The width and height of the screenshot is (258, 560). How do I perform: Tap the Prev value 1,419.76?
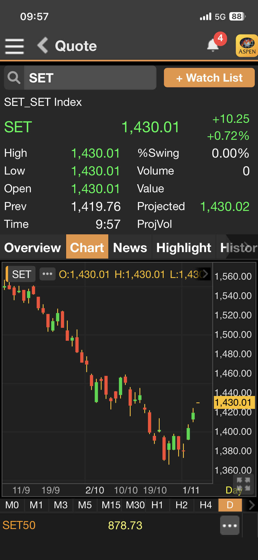pos(96,207)
